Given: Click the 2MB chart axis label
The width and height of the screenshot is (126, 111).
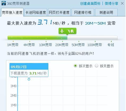Looking at the screenshot, I should pyautogui.click(x=13, y=95).
